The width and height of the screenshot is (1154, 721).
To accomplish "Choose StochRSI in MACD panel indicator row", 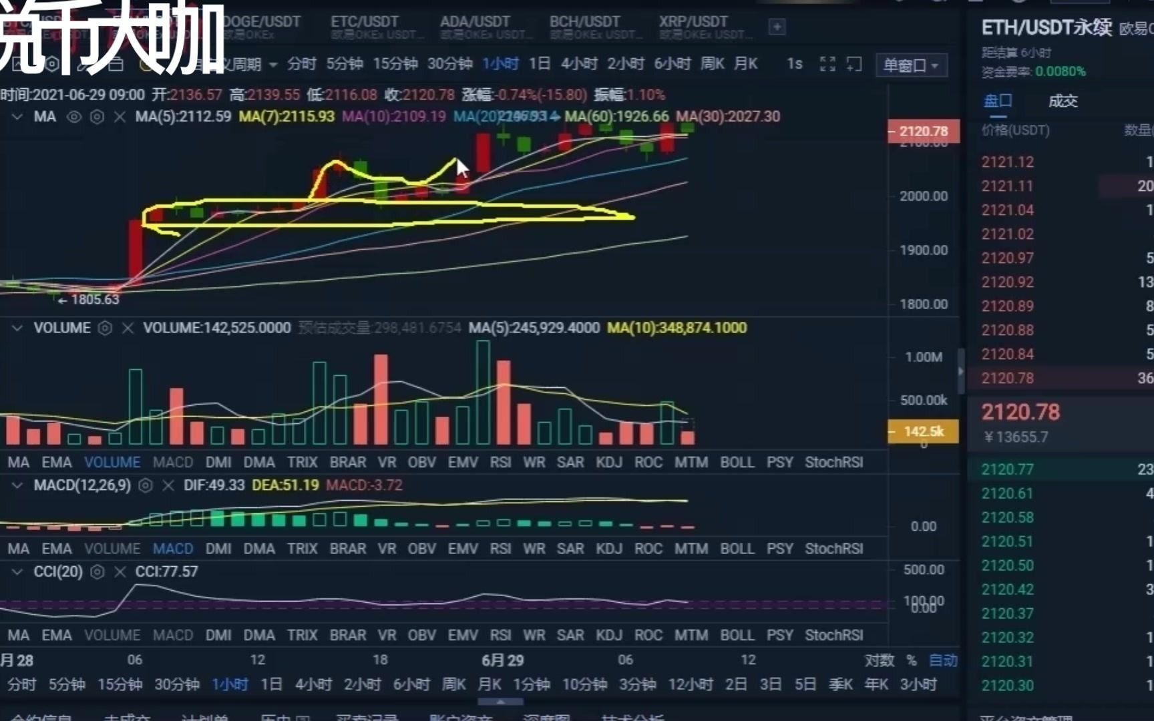I will coord(833,549).
